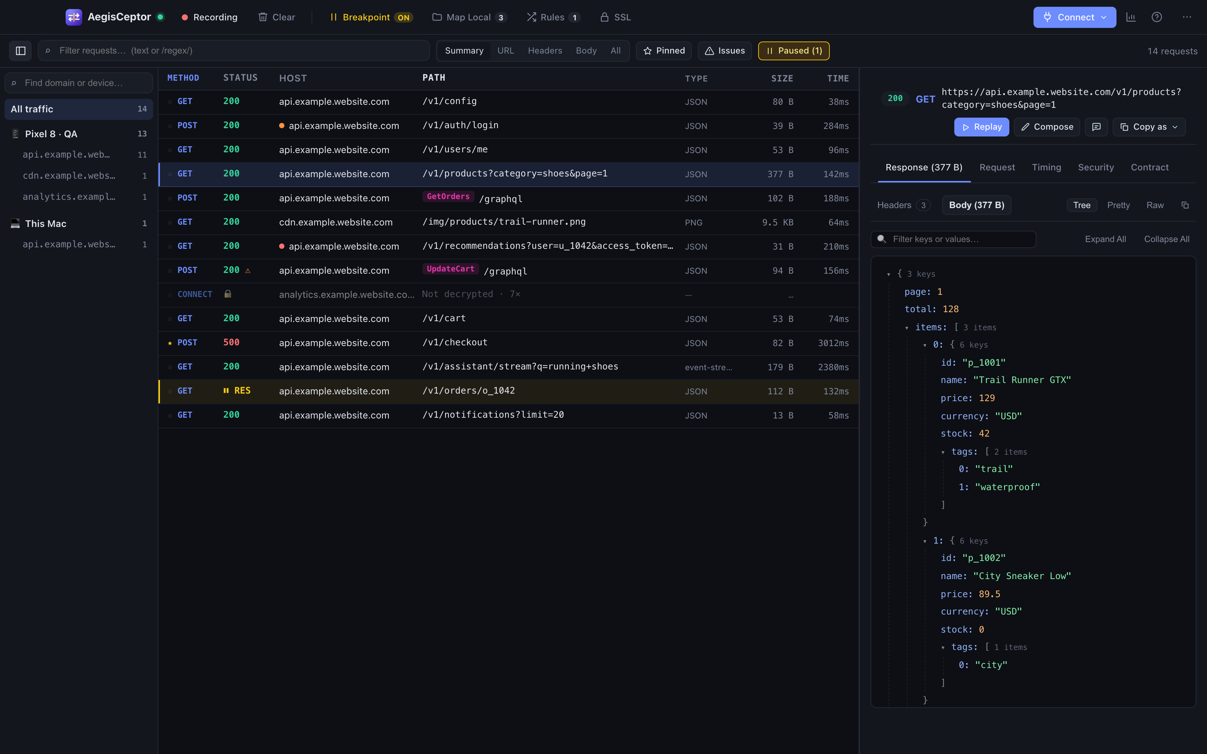Click the paused RES status icon
The height and width of the screenshot is (754, 1207).
click(x=226, y=391)
